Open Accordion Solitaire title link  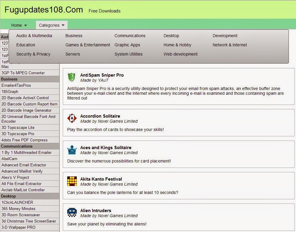pos(100,116)
